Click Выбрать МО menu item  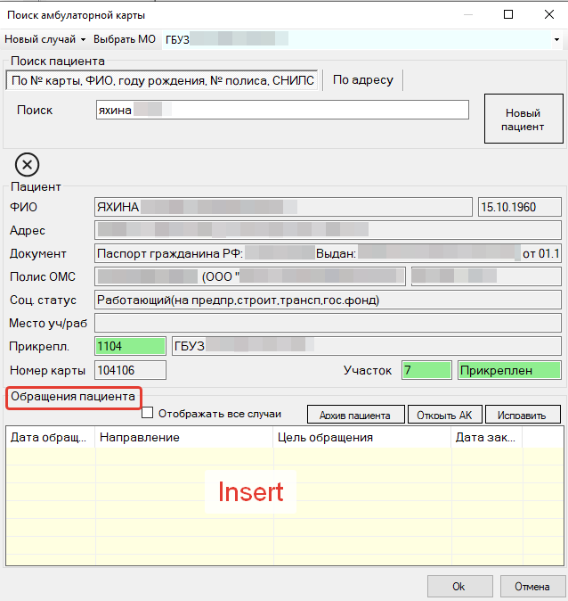tap(126, 40)
